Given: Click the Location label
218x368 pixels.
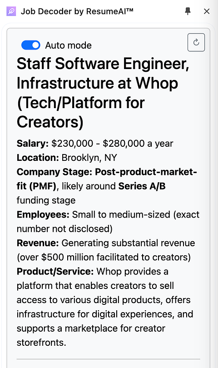Looking at the screenshot, I should pos(38,158).
